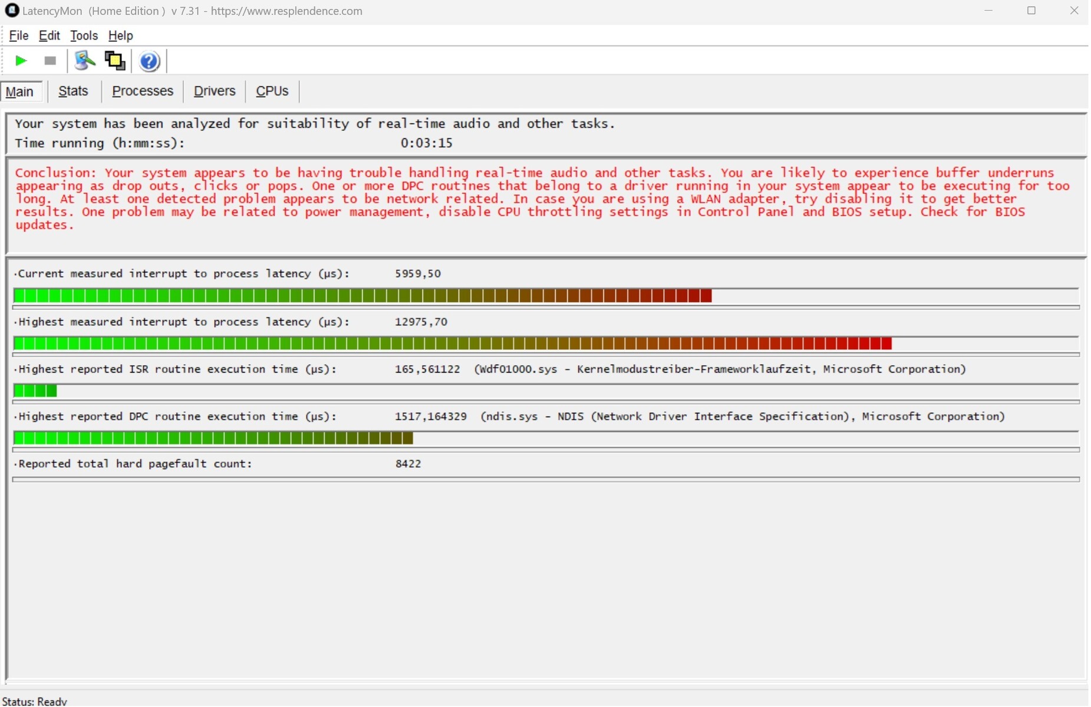This screenshot has width=1091, height=707.
Task: Open the Tools menu
Action: coord(84,35)
